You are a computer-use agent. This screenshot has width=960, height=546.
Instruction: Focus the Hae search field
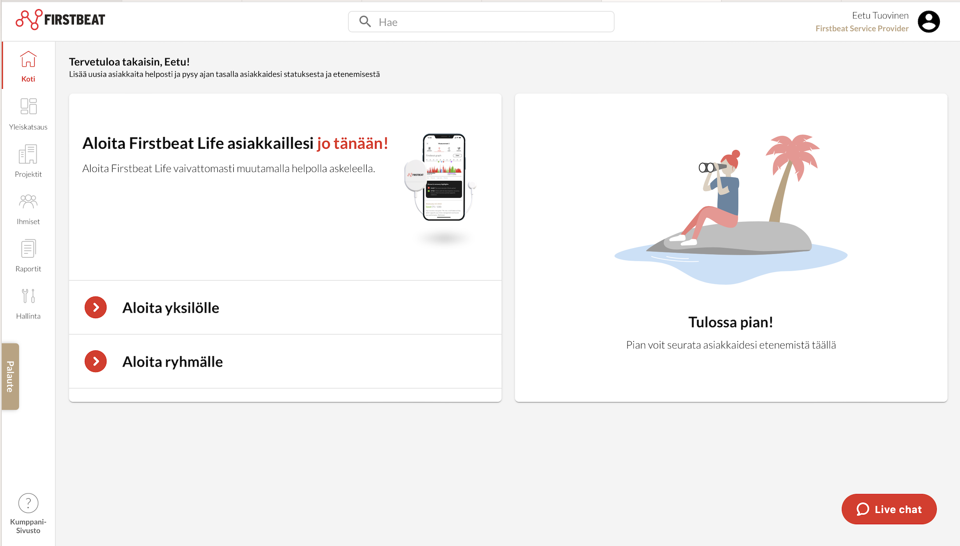481,22
